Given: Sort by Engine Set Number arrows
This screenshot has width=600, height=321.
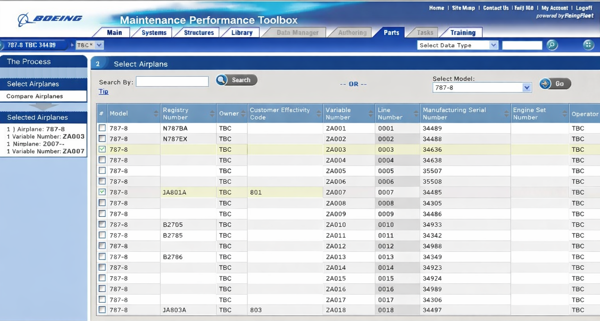Looking at the screenshot, I should tap(564, 114).
